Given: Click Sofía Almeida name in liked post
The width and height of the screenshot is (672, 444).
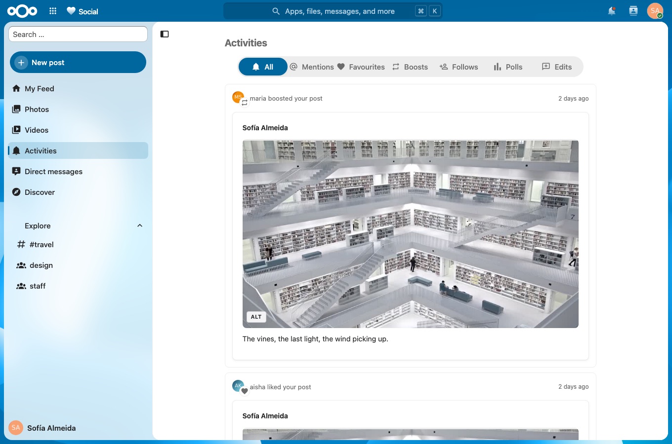Looking at the screenshot, I should pyautogui.click(x=265, y=416).
